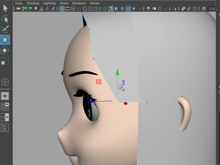Expand the Panels menu
The width and height of the screenshot is (220, 165).
tap(95, 3)
